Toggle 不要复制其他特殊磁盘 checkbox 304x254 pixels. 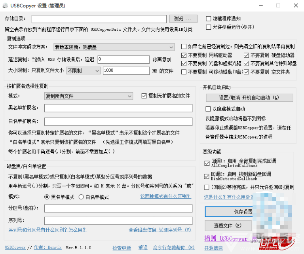[x=246, y=63]
